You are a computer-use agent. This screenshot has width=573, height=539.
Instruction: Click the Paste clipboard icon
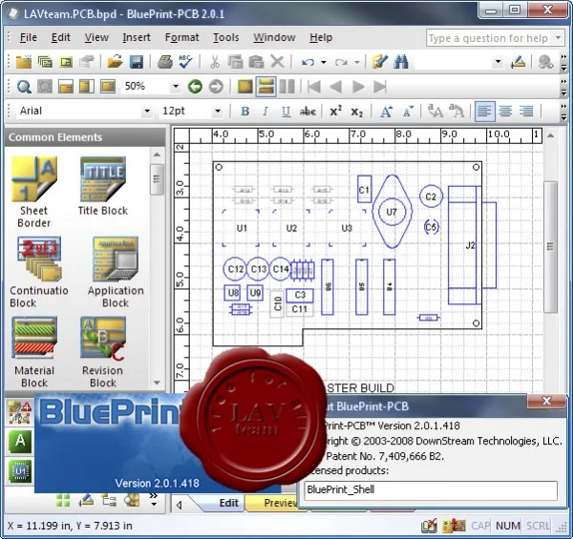256,62
